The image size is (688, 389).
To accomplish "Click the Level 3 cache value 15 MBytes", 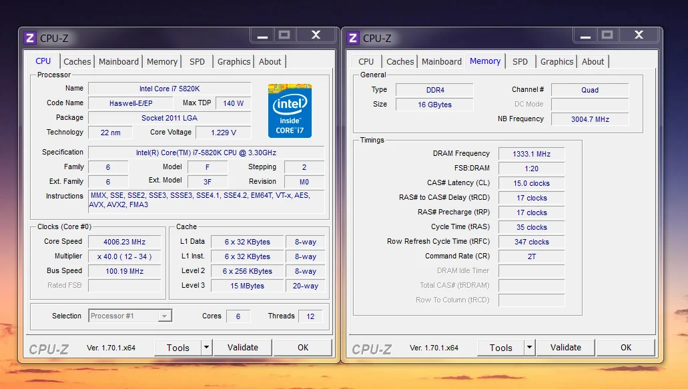I will [247, 286].
